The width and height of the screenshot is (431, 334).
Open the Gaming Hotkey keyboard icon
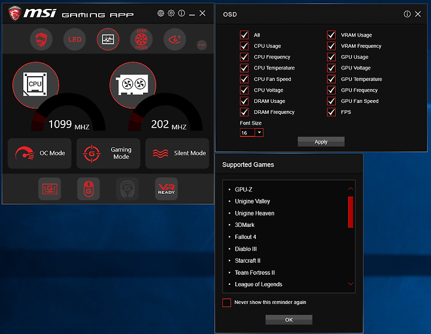(50, 189)
